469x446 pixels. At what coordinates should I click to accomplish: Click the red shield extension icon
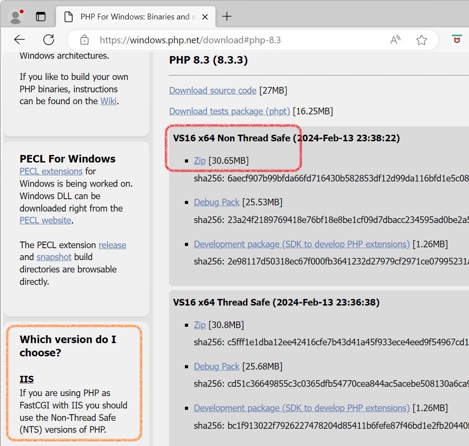tap(456, 40)
